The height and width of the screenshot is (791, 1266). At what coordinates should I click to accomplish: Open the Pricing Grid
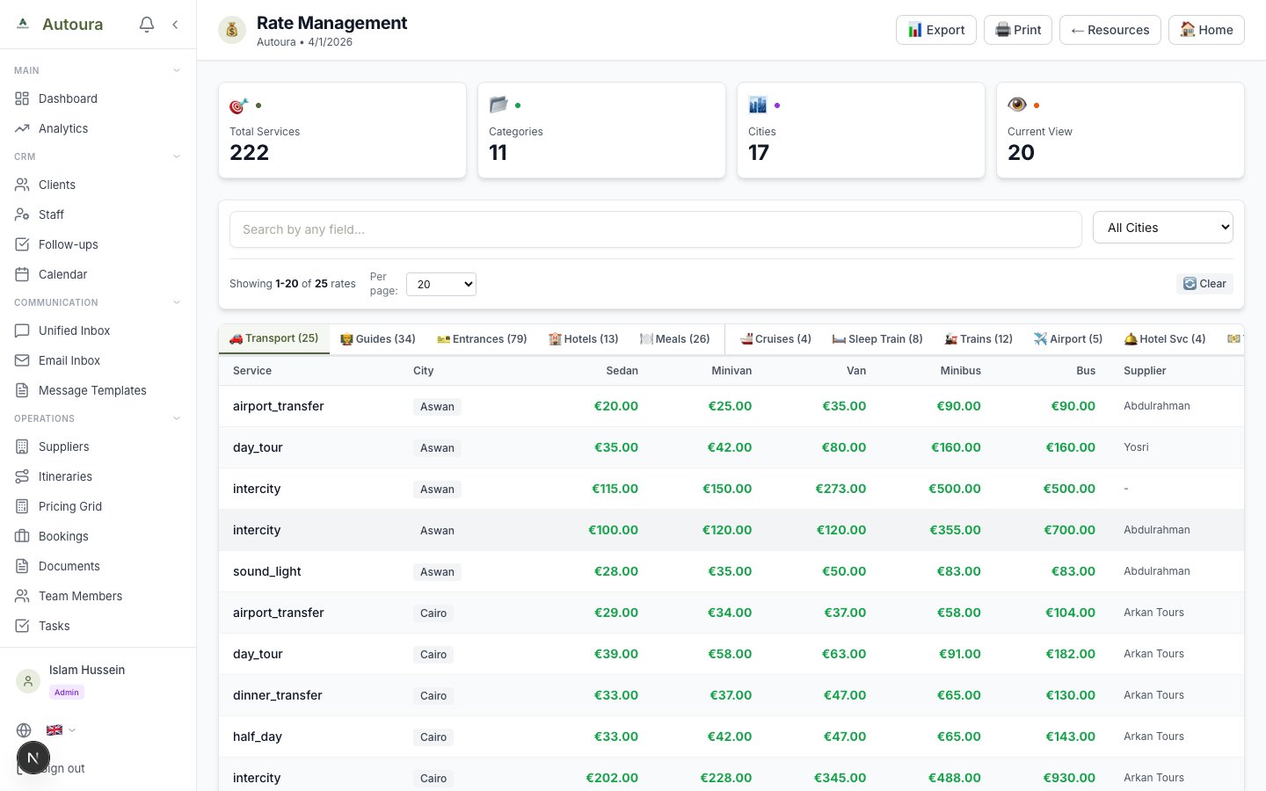point(98,506)
